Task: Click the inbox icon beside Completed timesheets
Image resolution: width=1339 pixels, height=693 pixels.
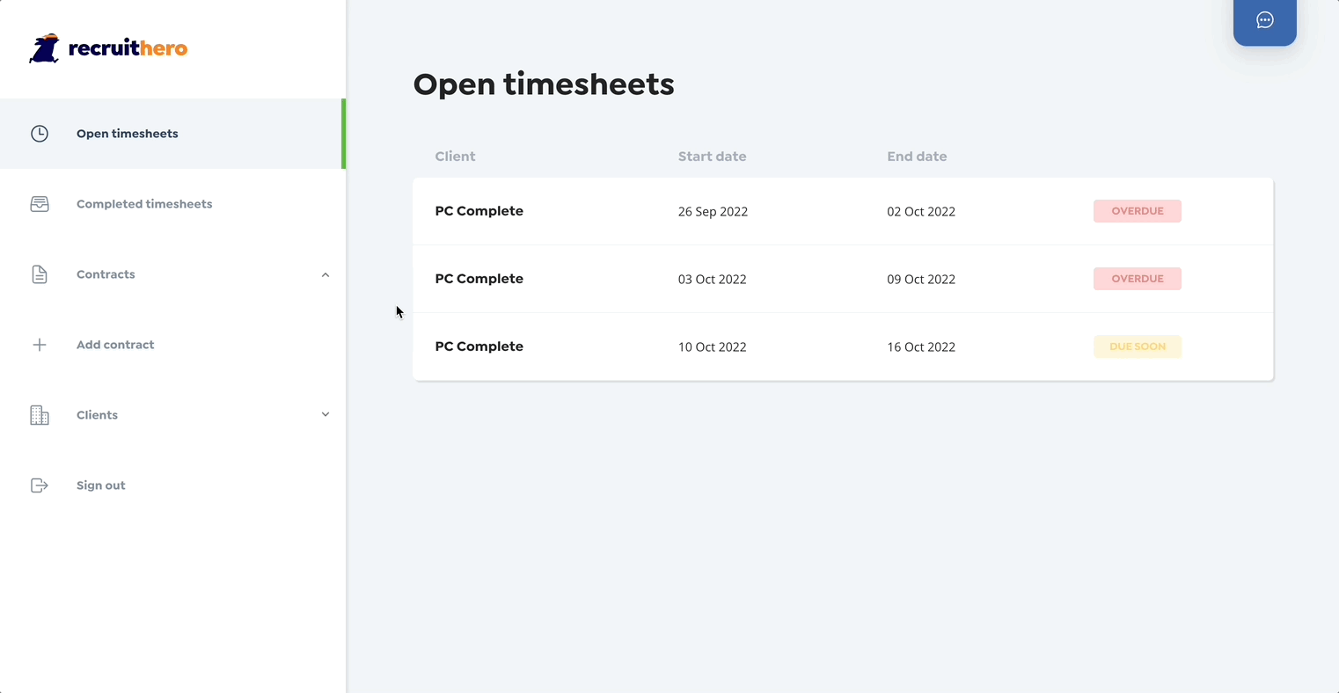Action: pyautogui.click(x=40, y=204)
